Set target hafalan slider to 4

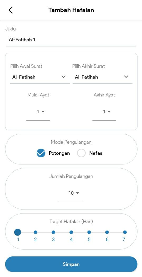tap(71, 232)
